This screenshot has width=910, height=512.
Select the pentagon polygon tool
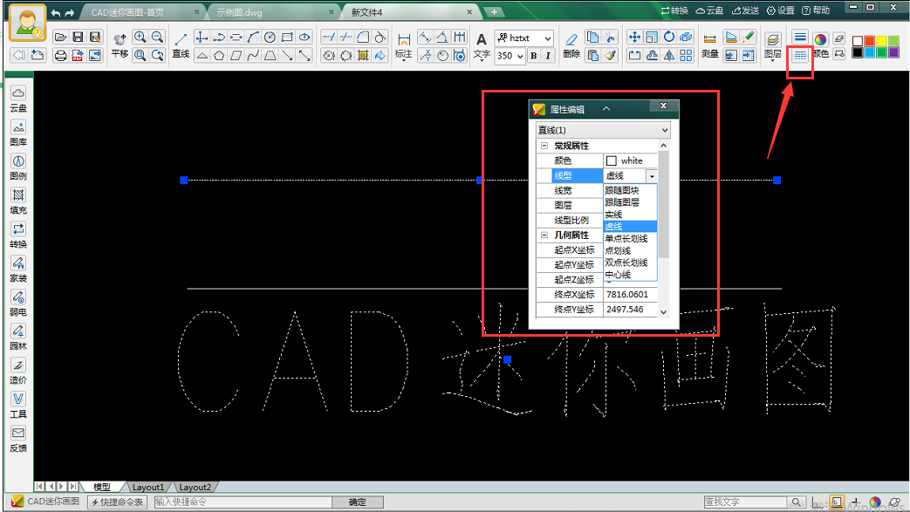coord(219,55)
